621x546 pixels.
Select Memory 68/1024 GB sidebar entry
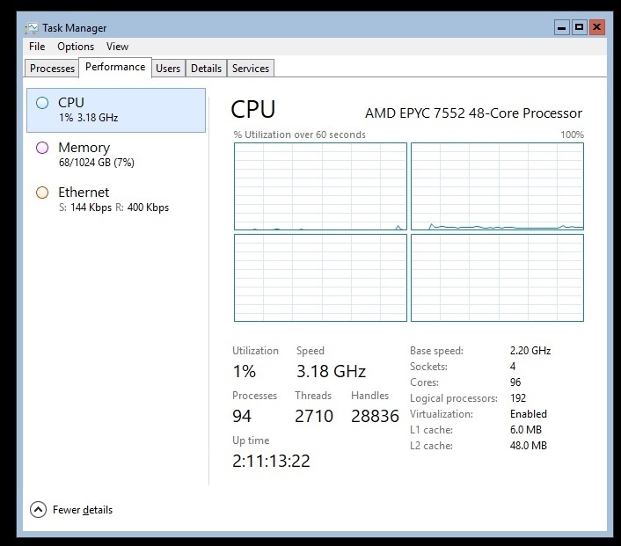point(116,155)
